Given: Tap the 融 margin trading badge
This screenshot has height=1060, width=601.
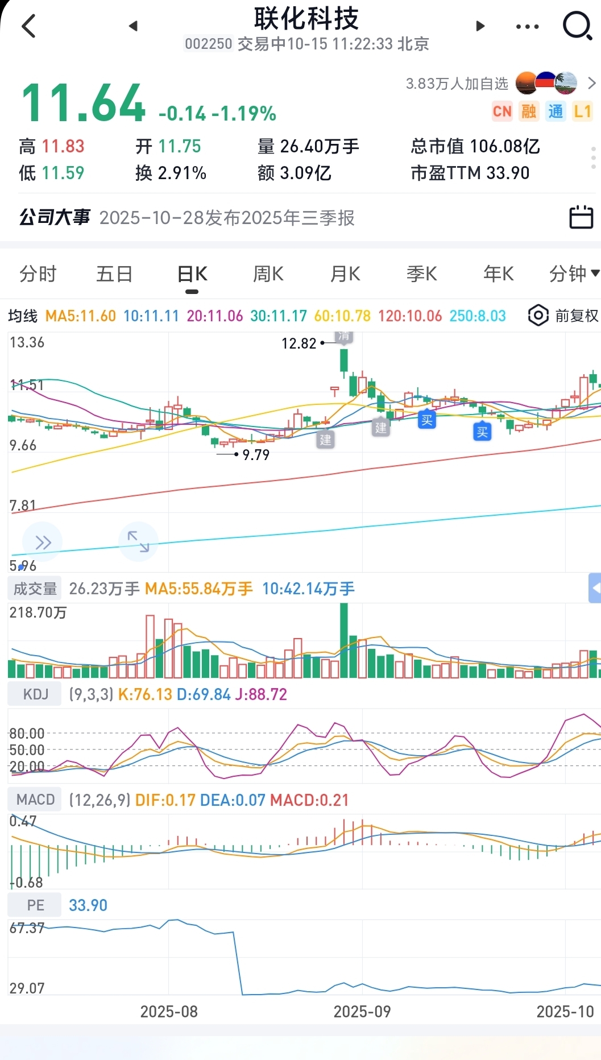Looking at the screenshot, I should pyautogui.click(x=529, y=111).
